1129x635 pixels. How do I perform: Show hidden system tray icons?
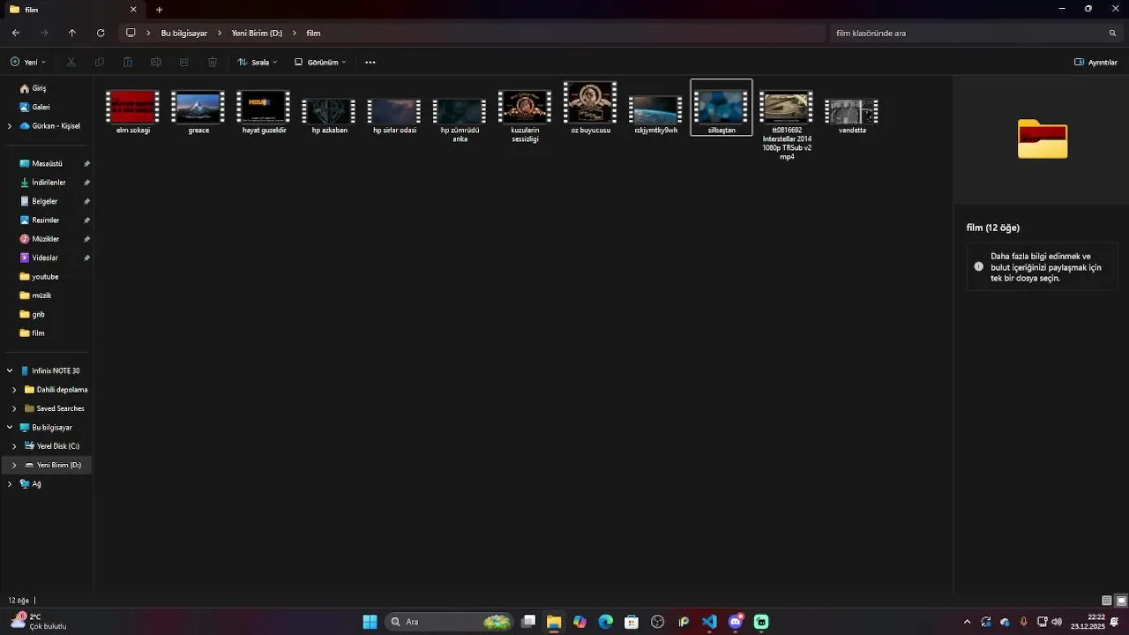(967, 622)
